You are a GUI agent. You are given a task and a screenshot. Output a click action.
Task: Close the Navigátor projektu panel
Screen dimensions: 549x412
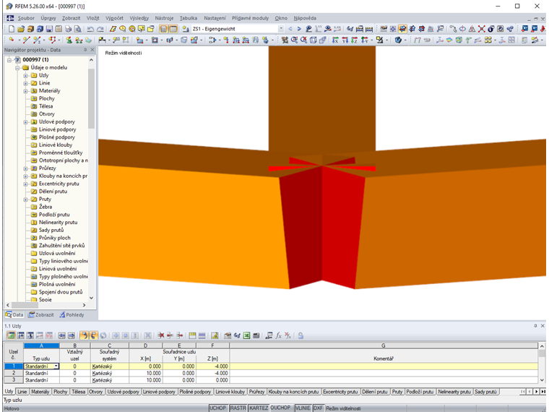(92, 50)
